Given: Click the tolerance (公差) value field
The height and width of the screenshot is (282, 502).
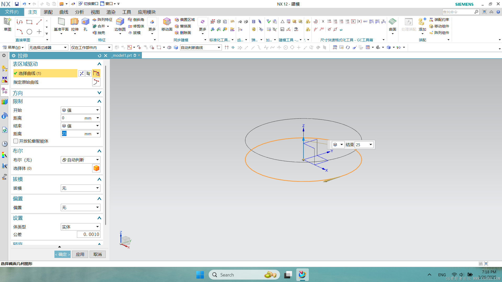Looking at the screenshot, I should click(x=89, y=234).
